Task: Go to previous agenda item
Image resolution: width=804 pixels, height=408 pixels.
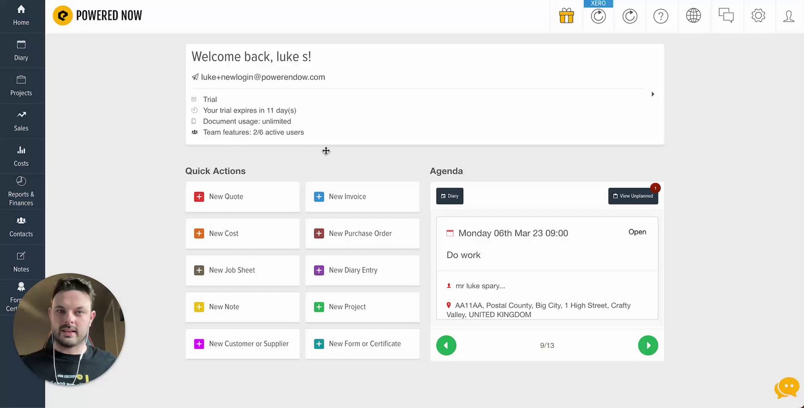Action: pyautogui.click(x=446, y=345)
